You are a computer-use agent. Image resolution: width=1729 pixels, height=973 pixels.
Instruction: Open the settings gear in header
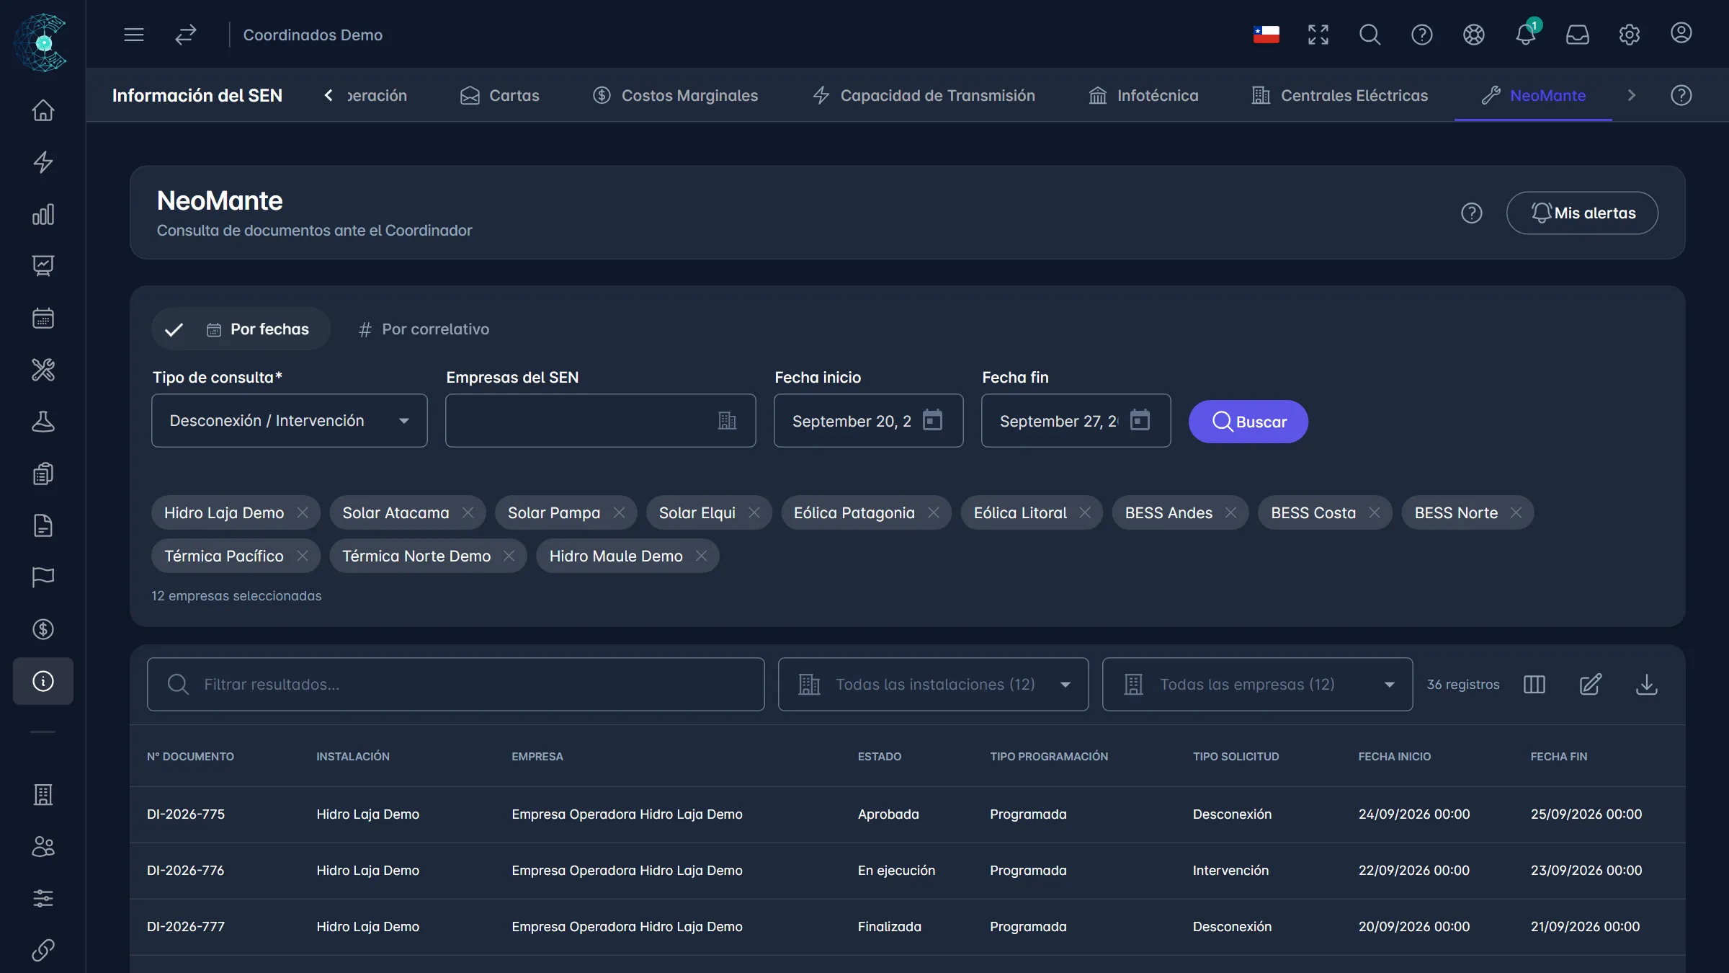pyautogui.click(x=1630, y=35)
